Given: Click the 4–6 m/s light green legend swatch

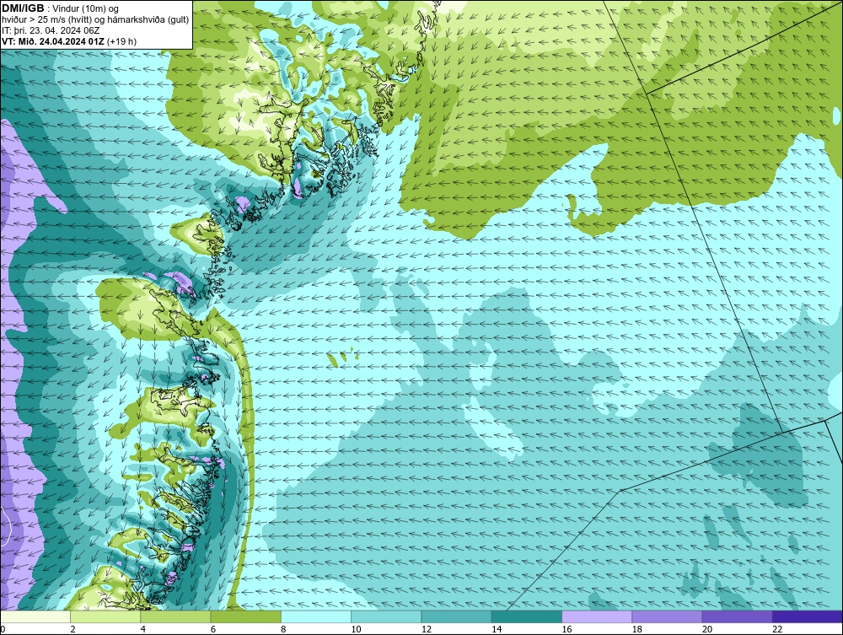Looking at the screenshot, I should coord(176,616).
